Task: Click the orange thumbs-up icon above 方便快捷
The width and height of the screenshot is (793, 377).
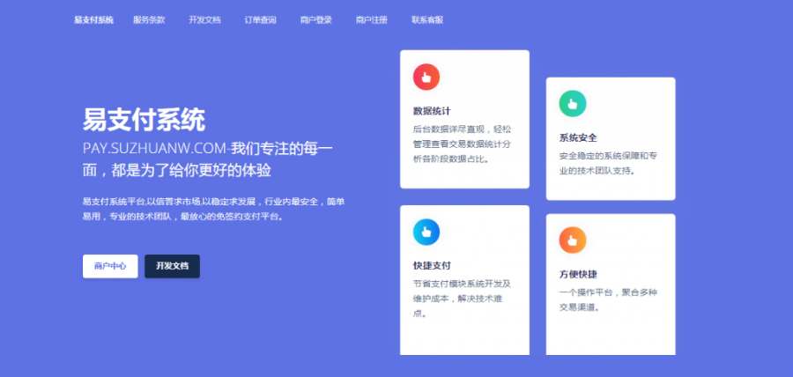Action: [573, 240]
